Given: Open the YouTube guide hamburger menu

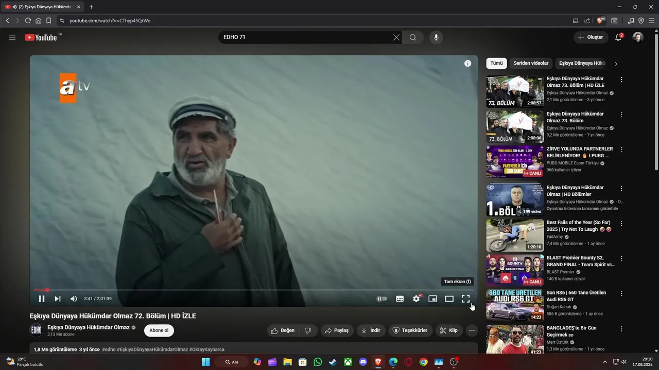Looking at the screenshot, I should pos(12,37).
